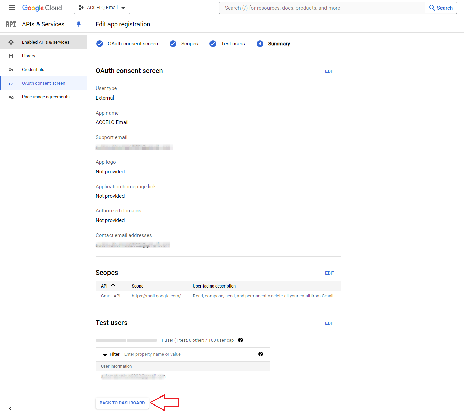Click the project picker icon beside ACCELQ Email
The image size is (464, 412).
click(81, 8)
